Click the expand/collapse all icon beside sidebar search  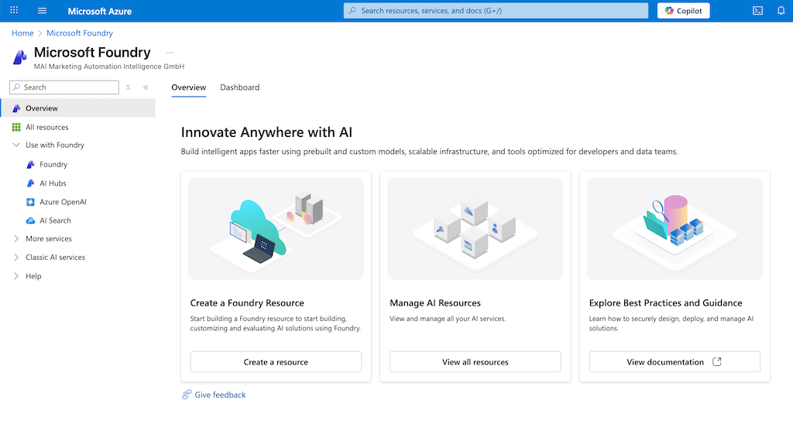129,87
